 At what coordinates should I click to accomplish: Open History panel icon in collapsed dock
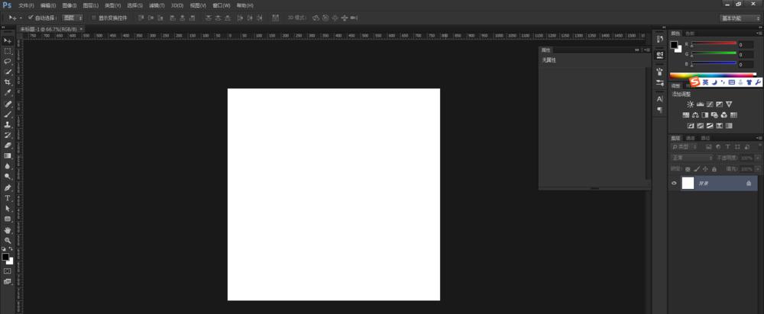(660, 39)
